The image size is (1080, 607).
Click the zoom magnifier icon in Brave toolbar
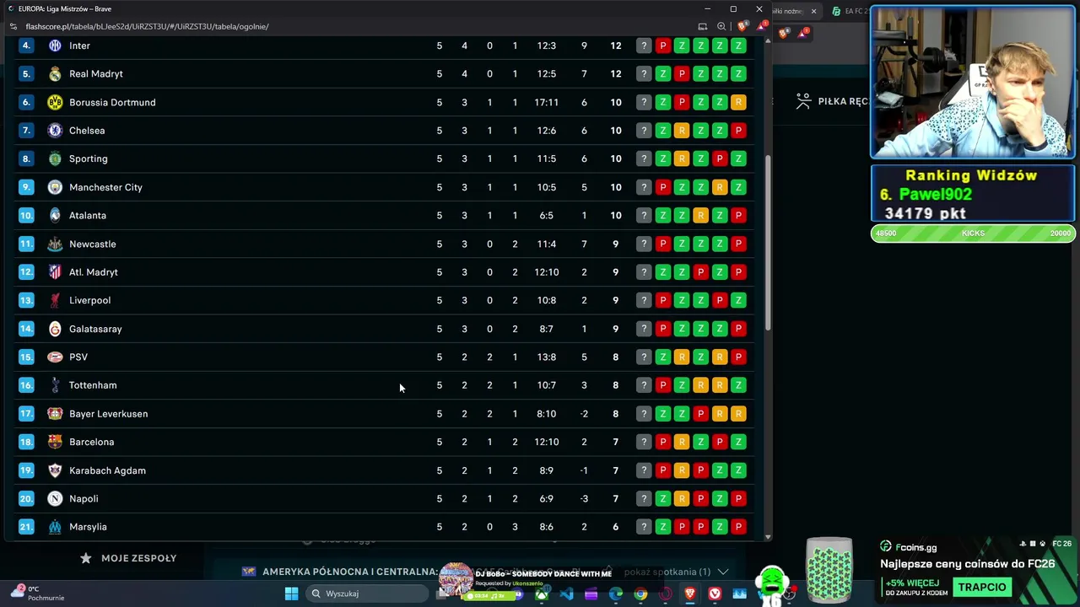tap(721, 26)
